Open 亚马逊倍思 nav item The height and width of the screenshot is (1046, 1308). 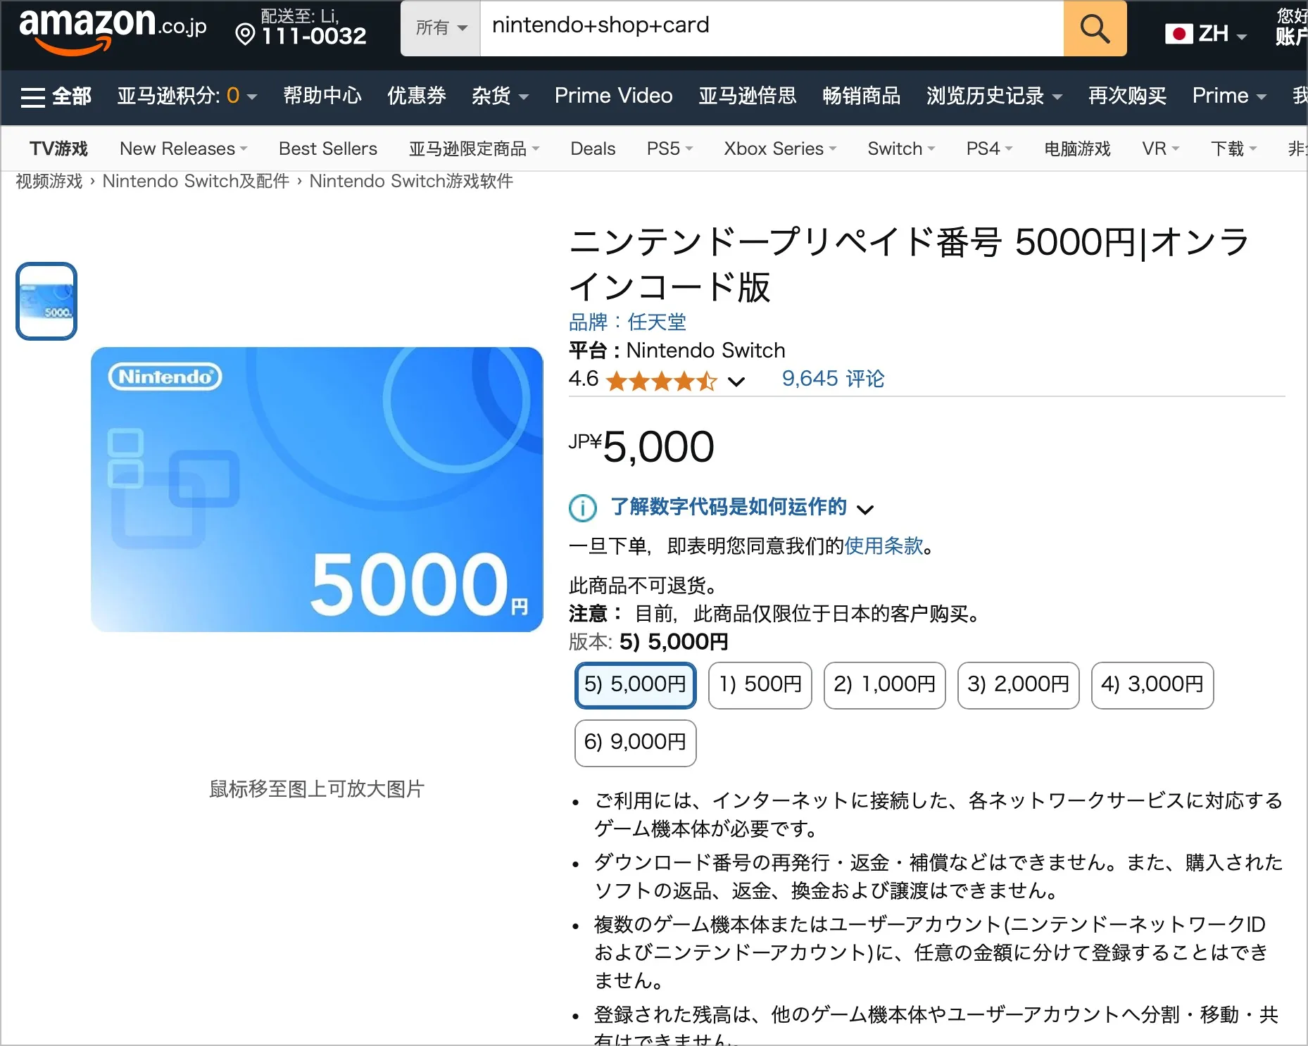(748, 96)
